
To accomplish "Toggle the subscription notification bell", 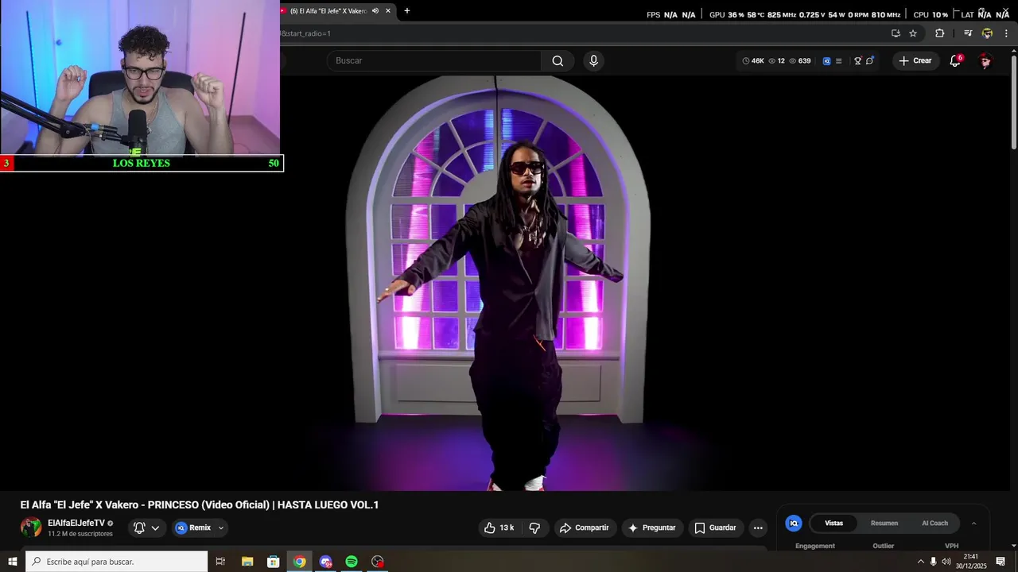I will click(x=139, y=528).
